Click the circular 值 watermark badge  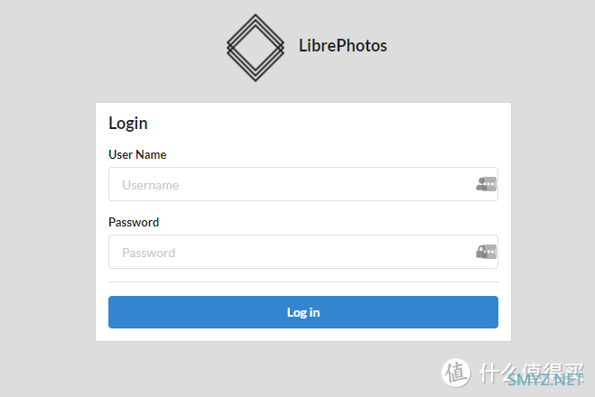456,373
